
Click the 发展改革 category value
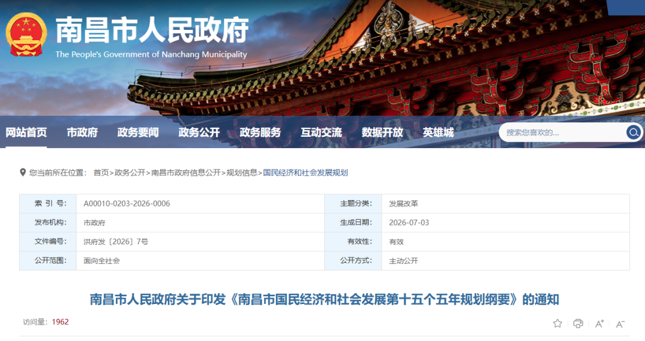pos(404,204)
